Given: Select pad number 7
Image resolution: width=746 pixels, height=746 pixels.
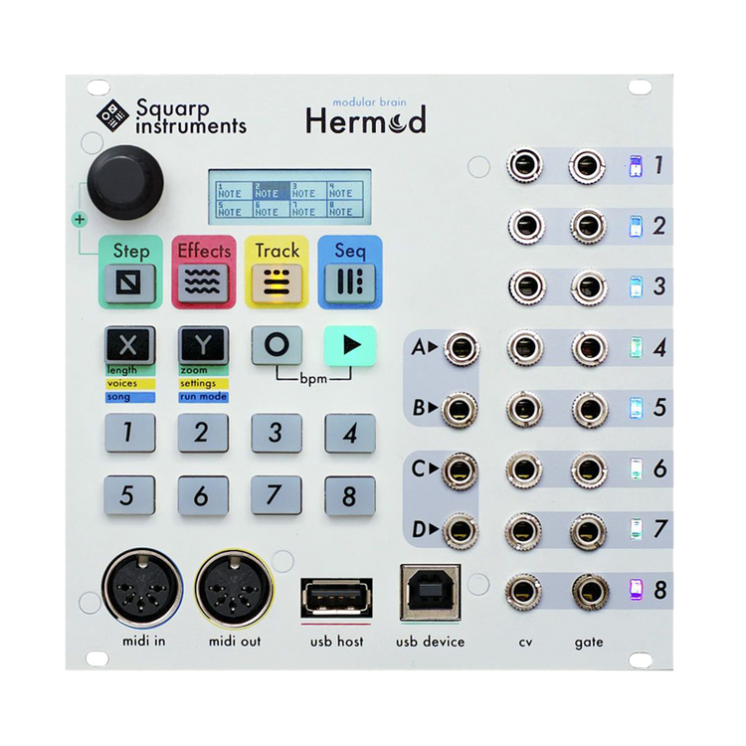Looking at the screenshot, I should tap(277, 495).
